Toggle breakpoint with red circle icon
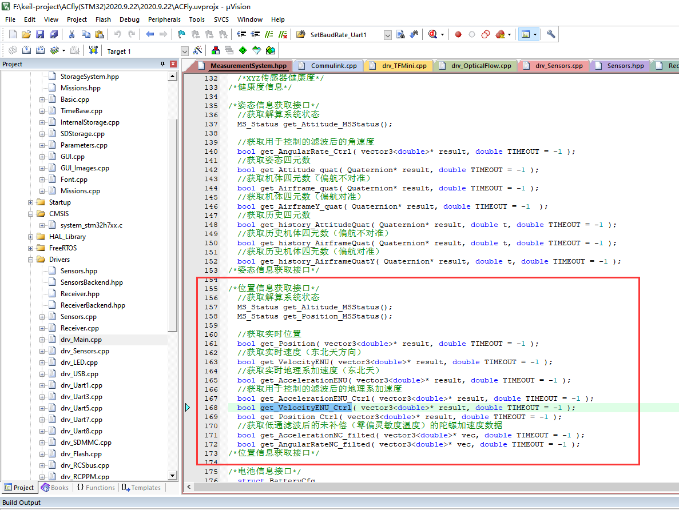Screen dimensions: 679x510 (x=458, y=34)
